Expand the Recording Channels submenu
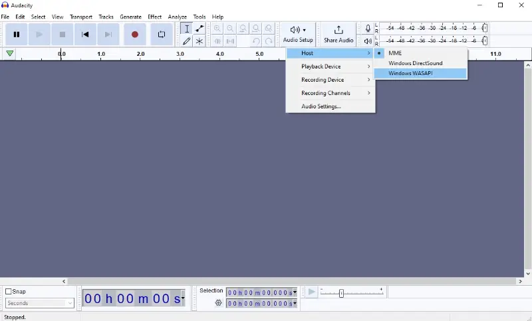The height and width of the screenshot is (321, 532). tap(331, 93)
